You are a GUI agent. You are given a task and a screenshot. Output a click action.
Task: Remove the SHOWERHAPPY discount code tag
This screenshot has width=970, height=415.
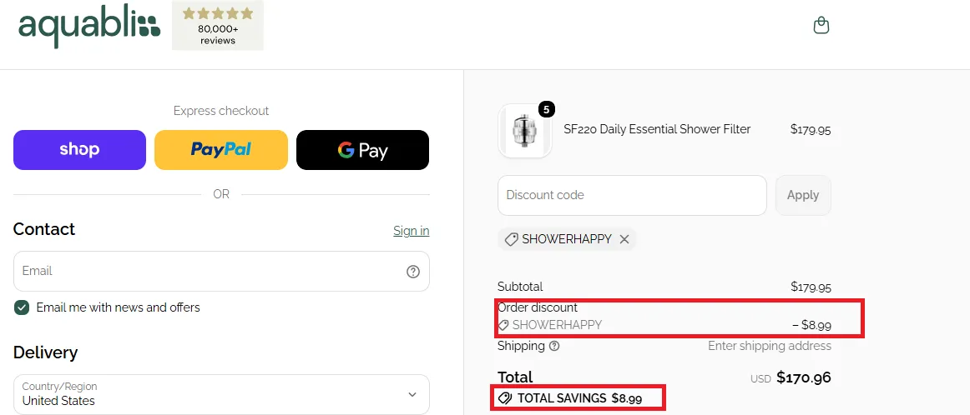pyautogui.click(x=624, y=239)
